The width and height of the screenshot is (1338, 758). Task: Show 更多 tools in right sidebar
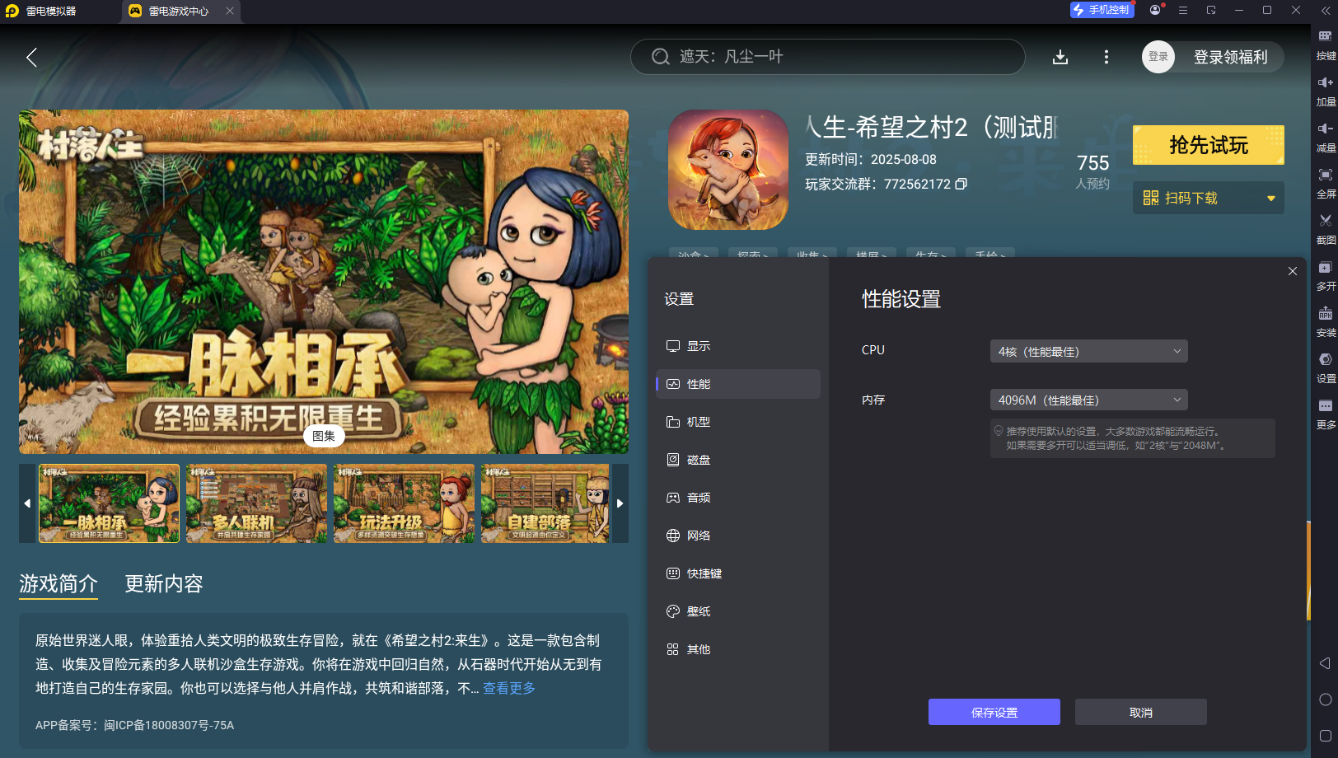pos(1326,414)
